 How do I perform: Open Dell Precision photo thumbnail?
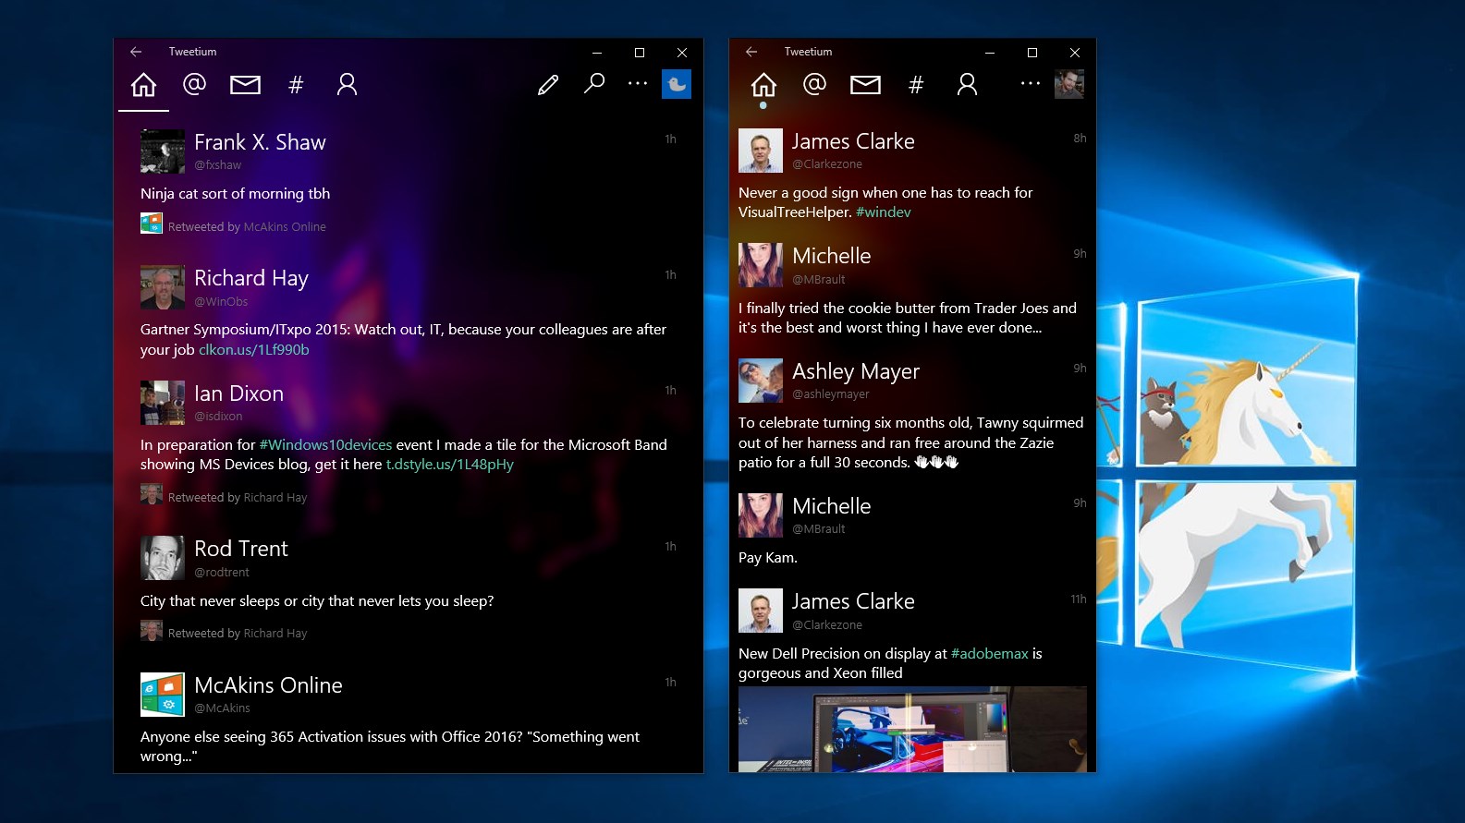coord(911,729)
